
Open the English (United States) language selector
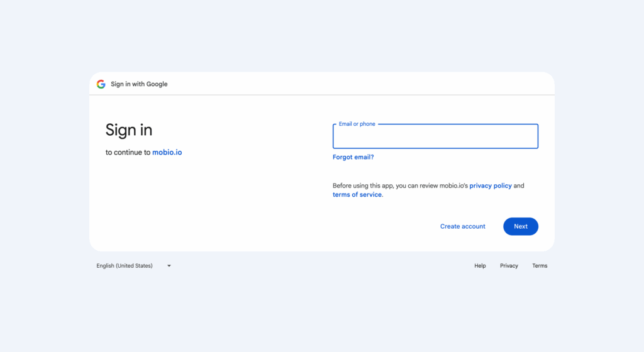coord(125,266)
